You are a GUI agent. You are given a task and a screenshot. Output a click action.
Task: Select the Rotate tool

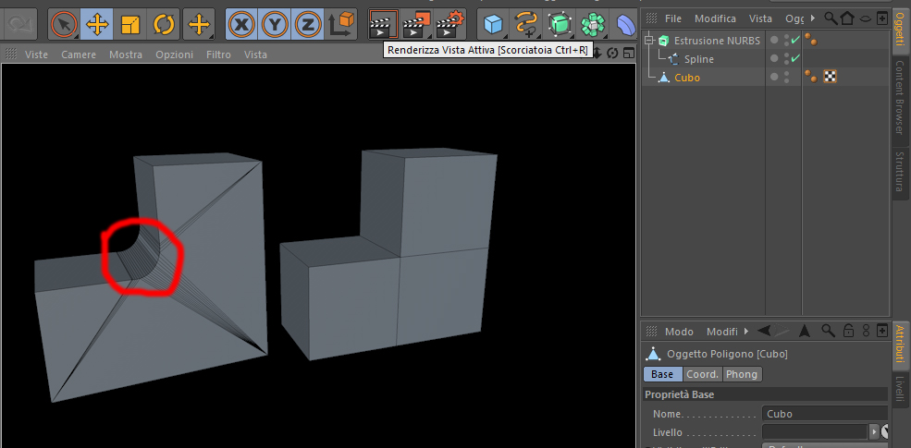pyautogui.click(x=164, y=24)
